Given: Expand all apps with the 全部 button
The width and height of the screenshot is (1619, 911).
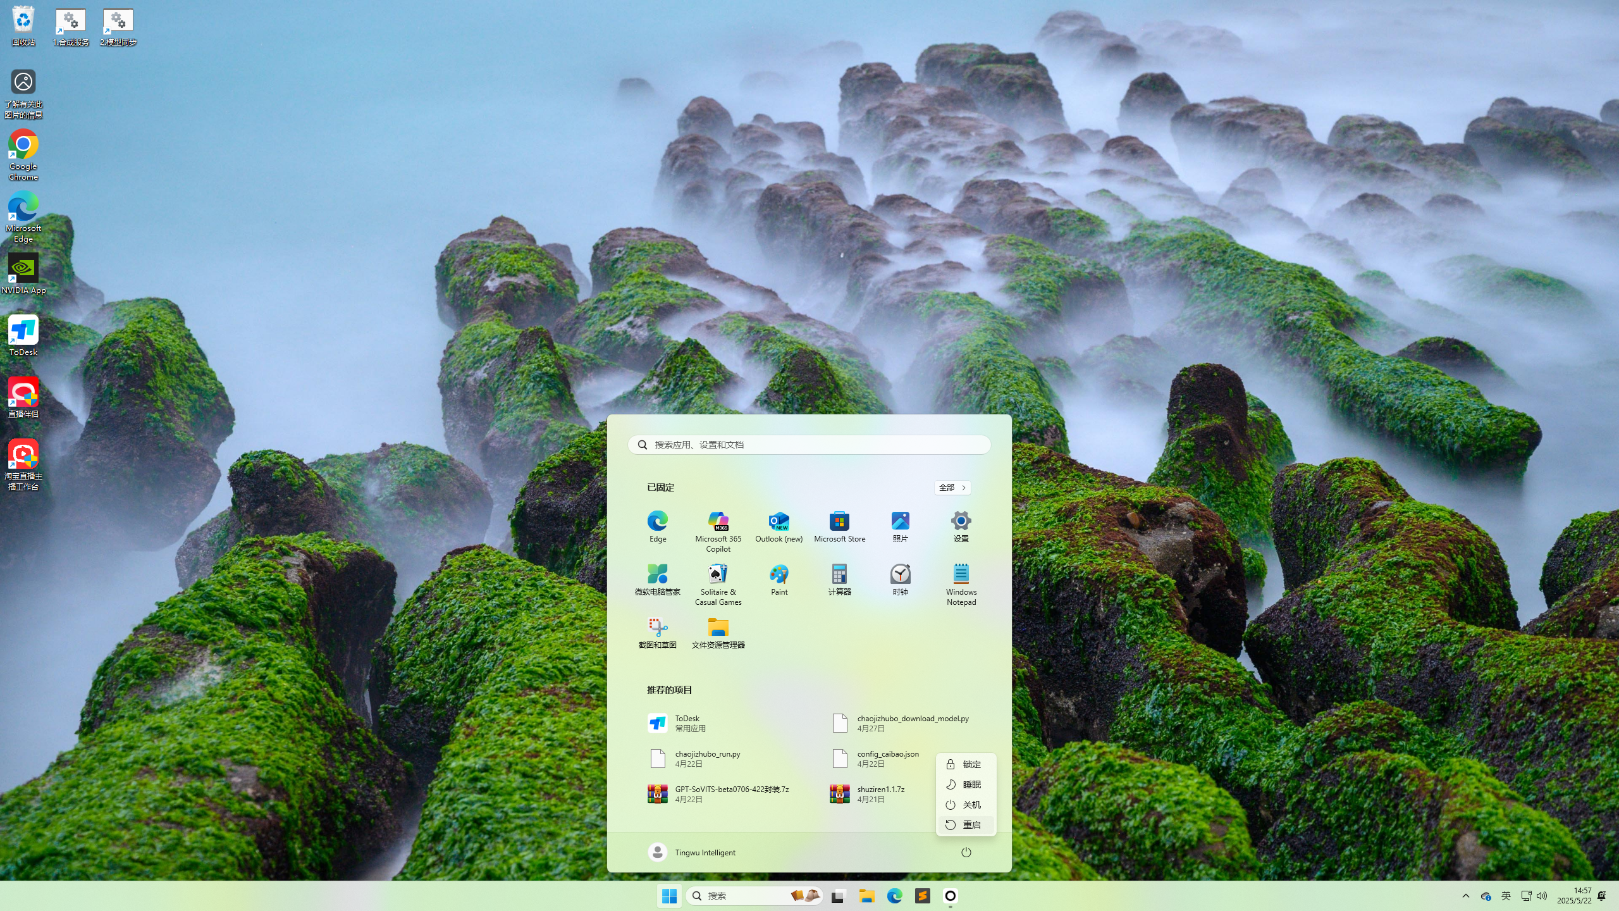Looking at the screenshot, I should click(952, 487).
